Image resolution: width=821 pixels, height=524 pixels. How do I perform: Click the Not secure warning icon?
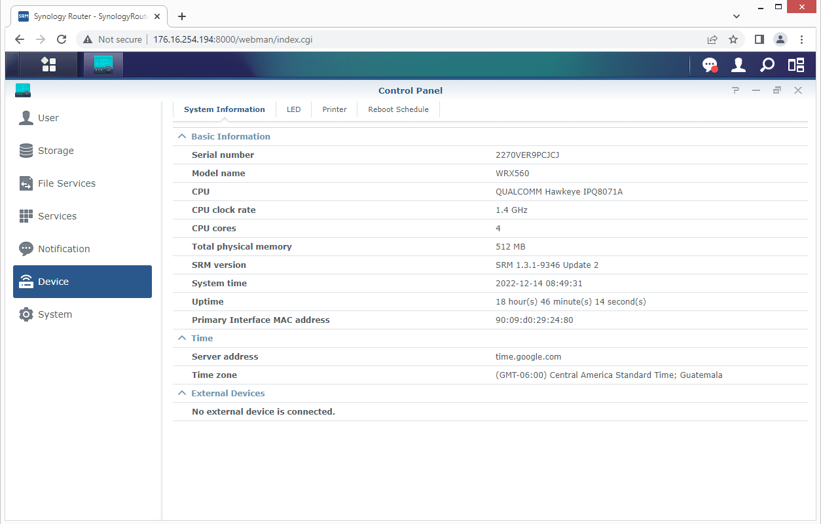(88, 39)
